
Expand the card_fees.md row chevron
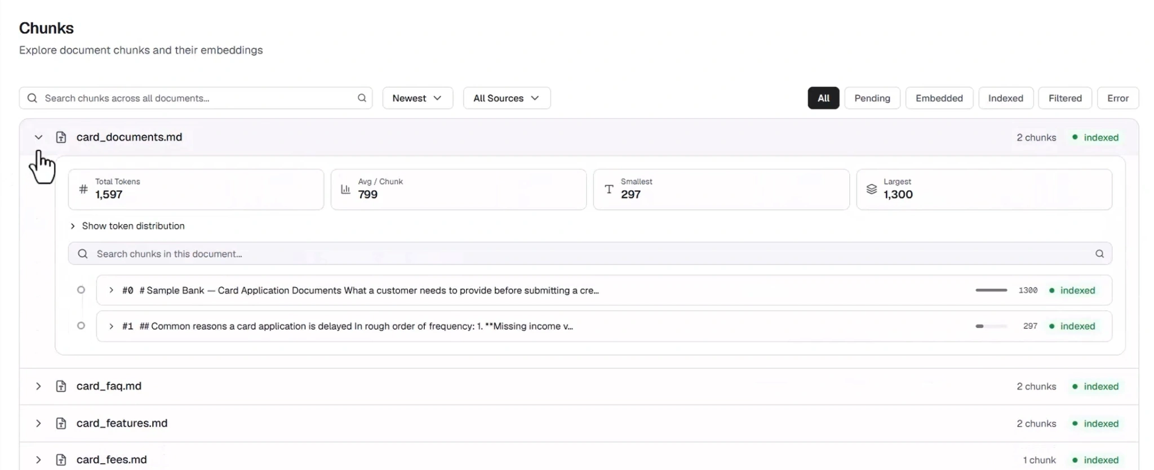(38, 460)
